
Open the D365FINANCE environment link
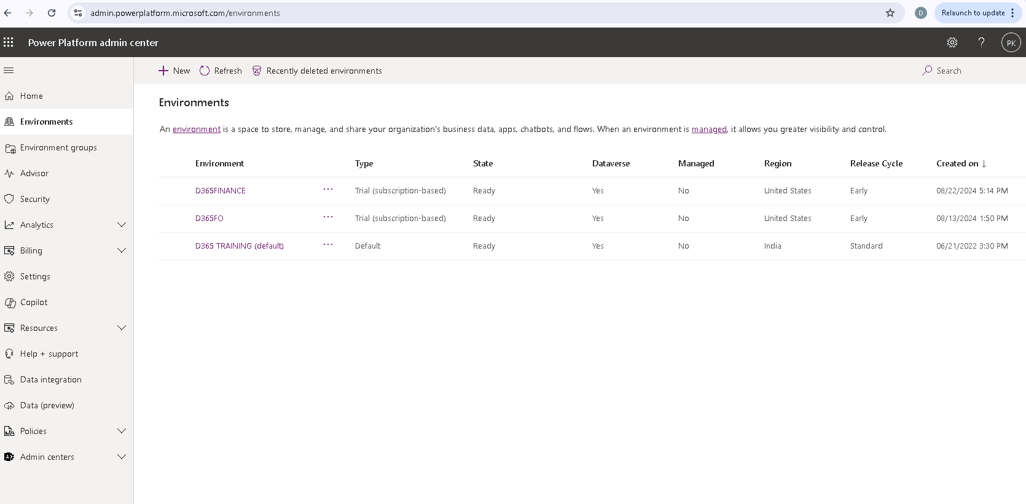coord(221,191)
